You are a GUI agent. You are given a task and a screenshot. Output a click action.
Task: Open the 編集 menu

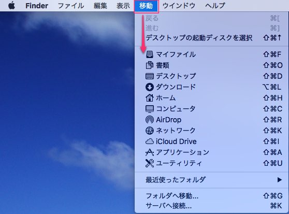(x=100, y=6)
